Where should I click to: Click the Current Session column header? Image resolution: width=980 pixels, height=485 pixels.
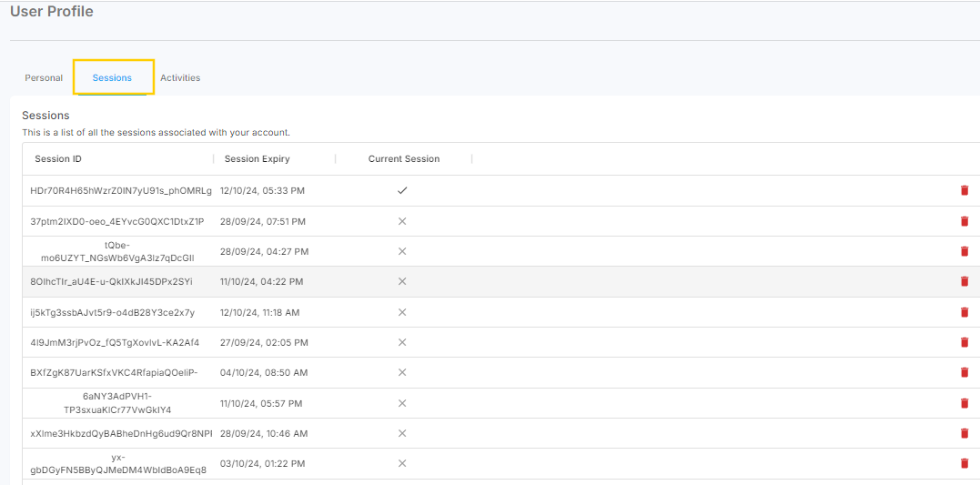pyautogui.click(x=403, y=159)
